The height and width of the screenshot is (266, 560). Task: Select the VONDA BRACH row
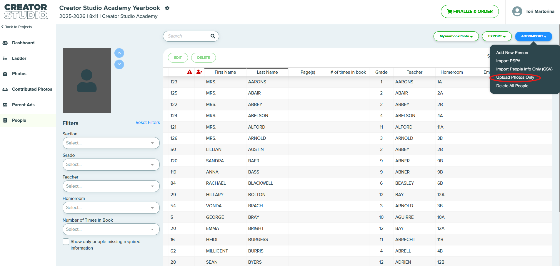click(358, 206)
